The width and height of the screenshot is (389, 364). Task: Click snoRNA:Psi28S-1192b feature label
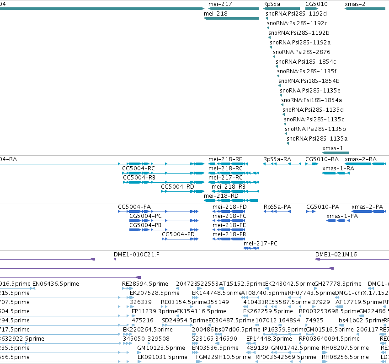pos(299,33)
